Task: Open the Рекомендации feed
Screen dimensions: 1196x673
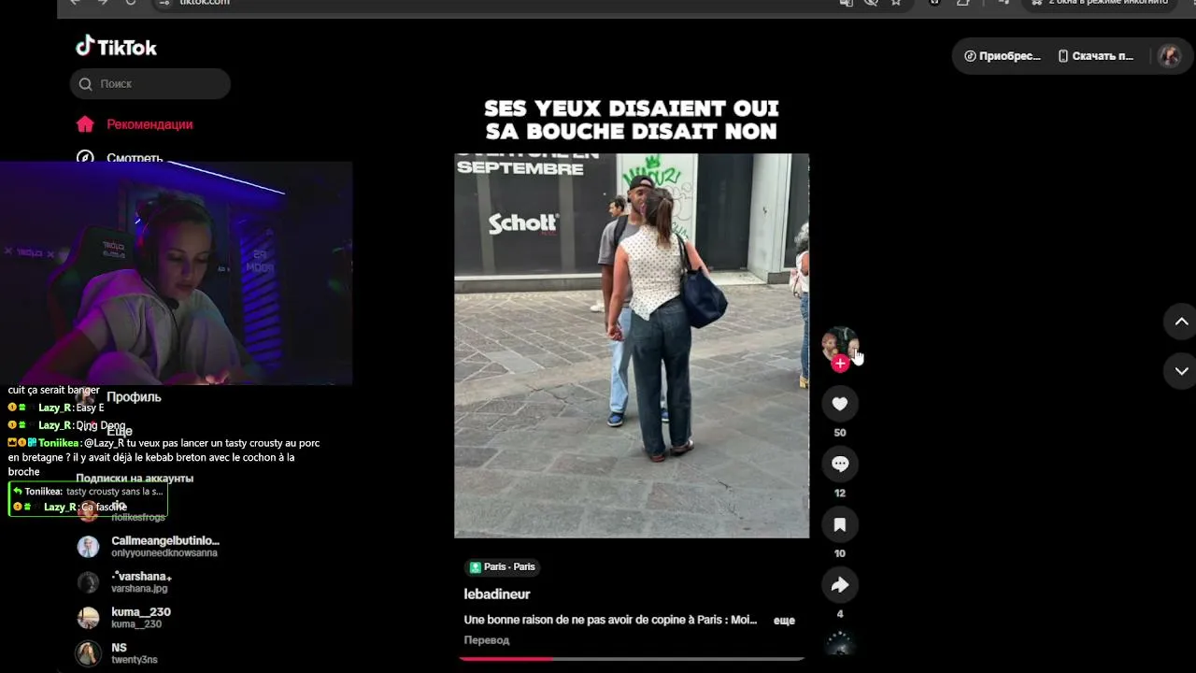Action: tap(135, 124)
